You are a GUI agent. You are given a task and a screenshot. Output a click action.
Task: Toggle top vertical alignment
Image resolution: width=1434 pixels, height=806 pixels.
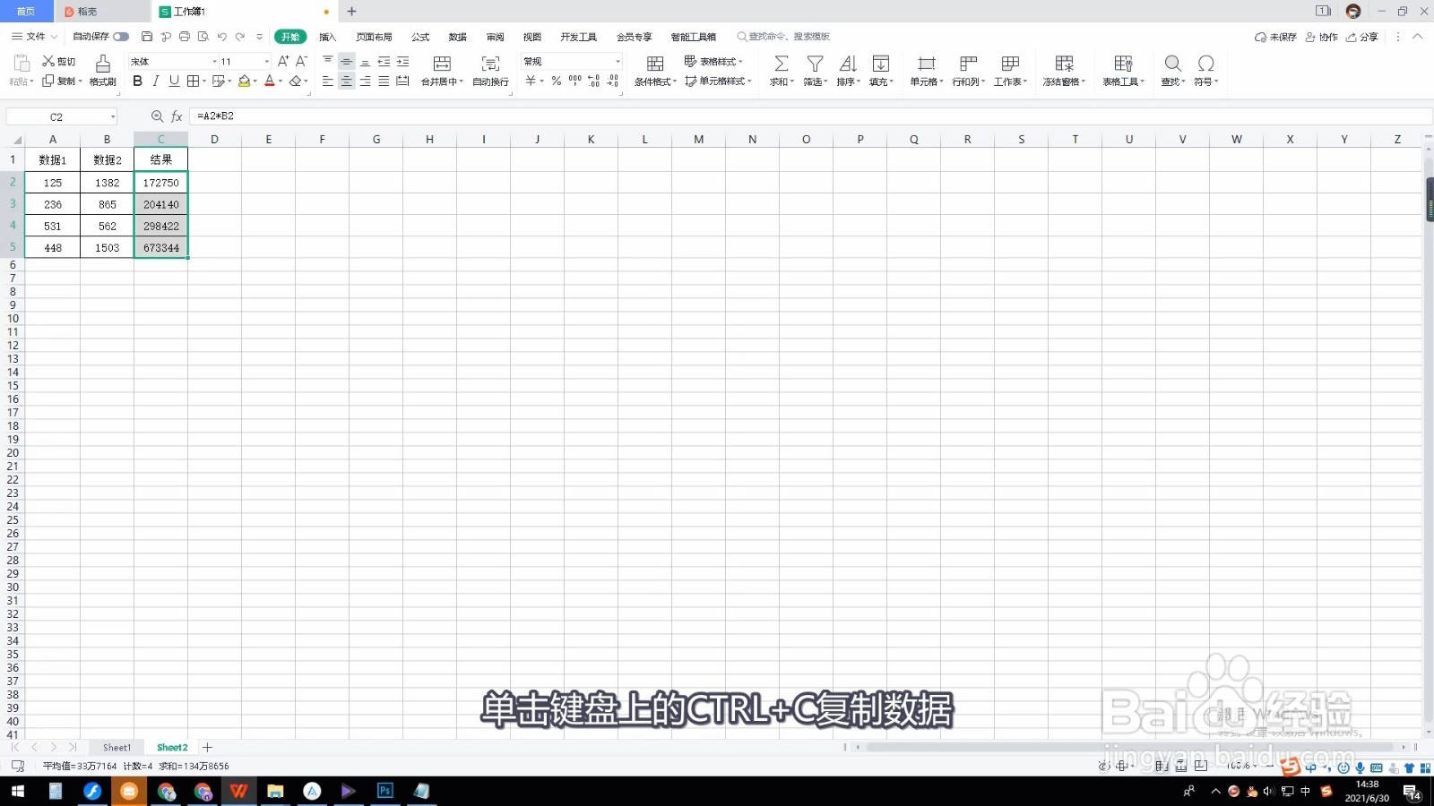(327, 61)
